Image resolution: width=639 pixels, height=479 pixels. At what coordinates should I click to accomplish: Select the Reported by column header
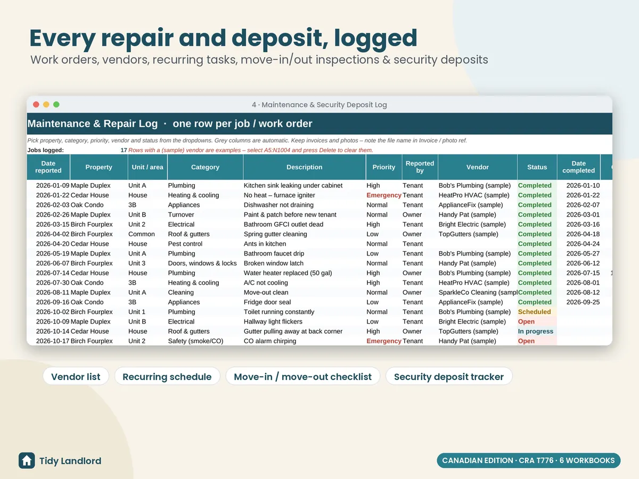tap(420, 167)
